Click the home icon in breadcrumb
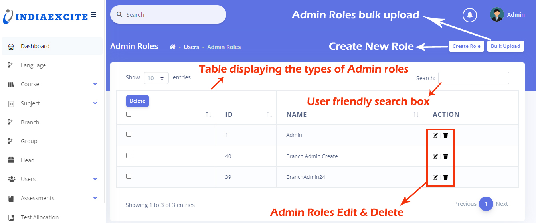 172,47
